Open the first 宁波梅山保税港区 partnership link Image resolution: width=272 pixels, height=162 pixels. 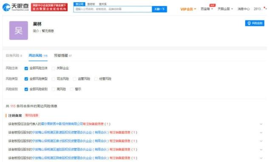coord(71,133)
